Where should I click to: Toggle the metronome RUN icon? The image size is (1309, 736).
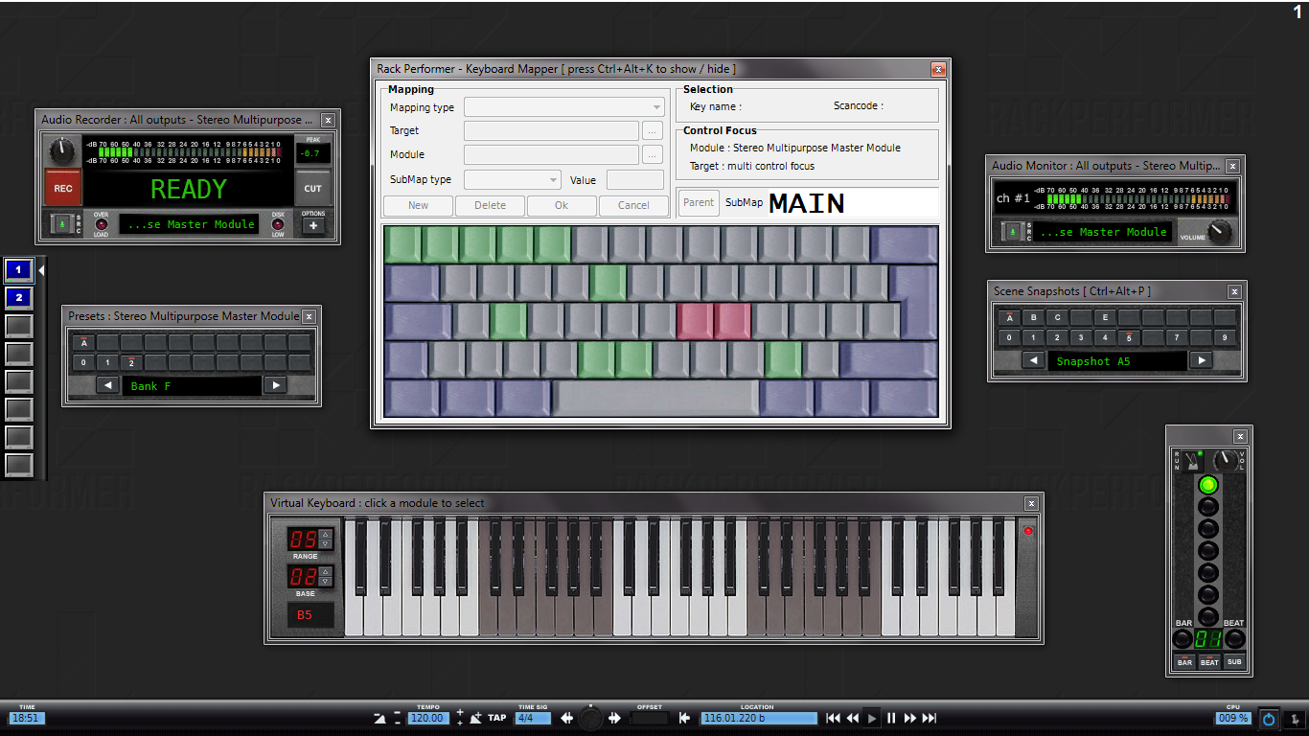coord(1190,461)
